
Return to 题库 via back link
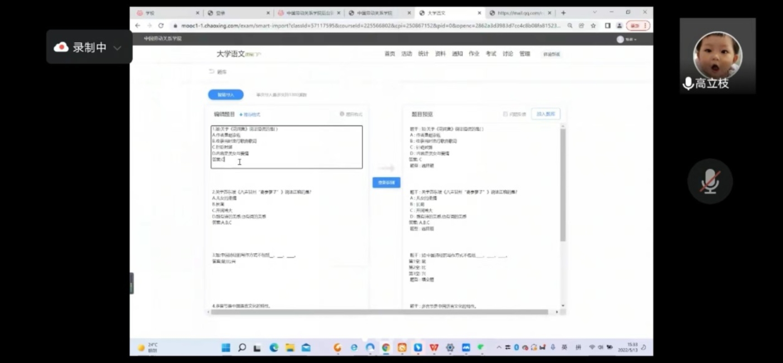218,72
